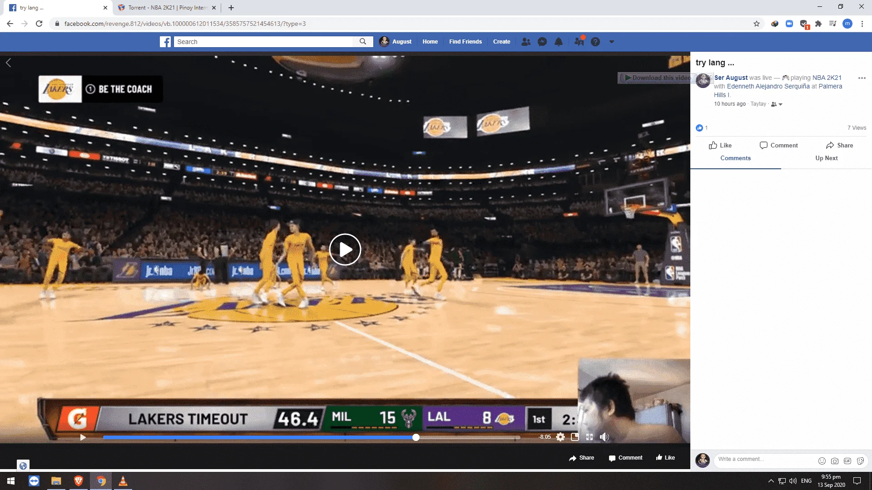Open the Notifications bell icon
The image size is (872, 490).
pyautogui.click(x=559, y=42)
